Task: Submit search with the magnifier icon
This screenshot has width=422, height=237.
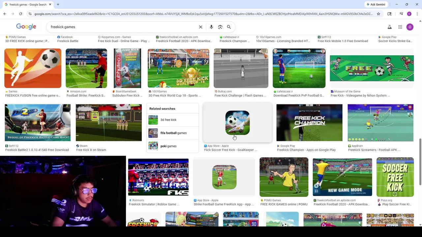Action: click(x=229, y=27)
